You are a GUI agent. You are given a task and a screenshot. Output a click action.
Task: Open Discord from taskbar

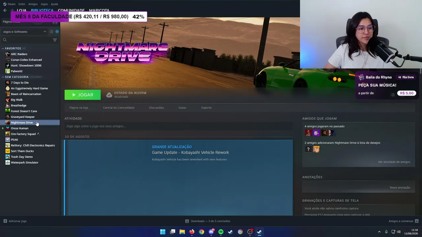211,232
